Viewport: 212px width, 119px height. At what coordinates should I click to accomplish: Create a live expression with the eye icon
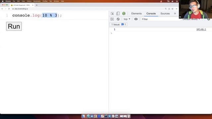click(136, 19)
